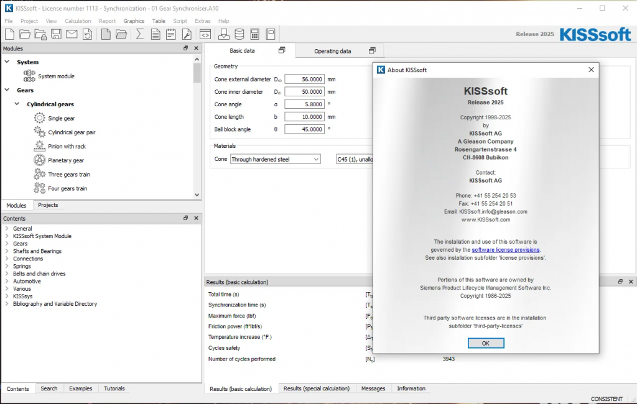Select the Three gears train icon
This screenshot has height=404, width=637.
(x=39, y=174)
